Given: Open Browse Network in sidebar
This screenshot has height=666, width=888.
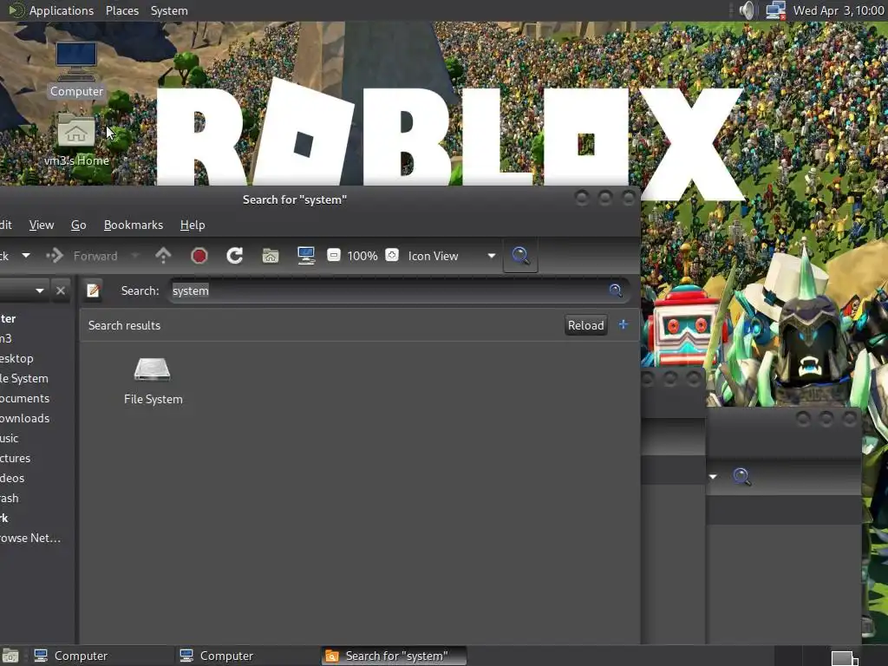Looking at the screenshot, I should [30, 538].
